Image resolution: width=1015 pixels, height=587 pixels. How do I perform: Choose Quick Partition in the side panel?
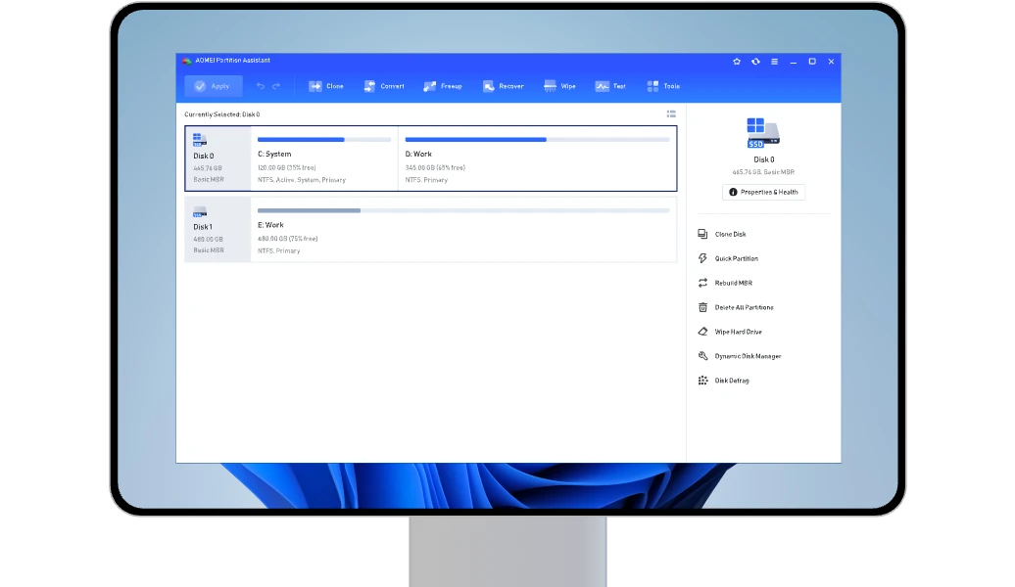coord(736,258)
